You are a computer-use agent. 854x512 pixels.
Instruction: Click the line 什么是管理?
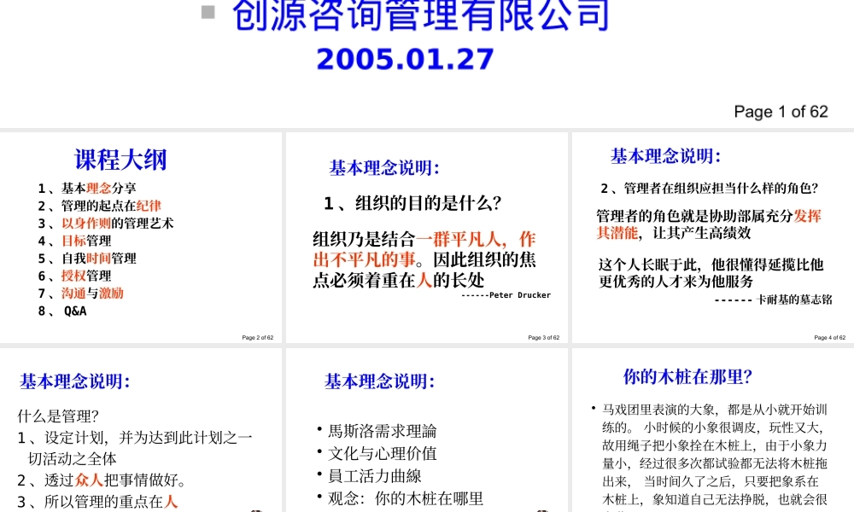tap(58, 416)
